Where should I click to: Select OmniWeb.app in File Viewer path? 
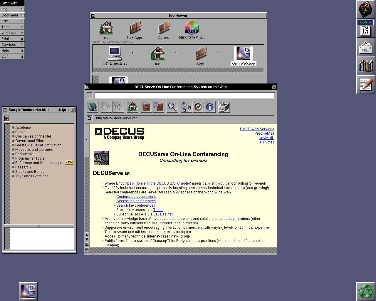[x=244, y=56]
